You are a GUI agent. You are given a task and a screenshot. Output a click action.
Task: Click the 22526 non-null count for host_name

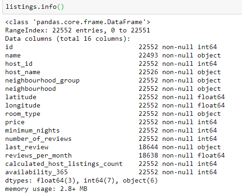coord(148,72)
